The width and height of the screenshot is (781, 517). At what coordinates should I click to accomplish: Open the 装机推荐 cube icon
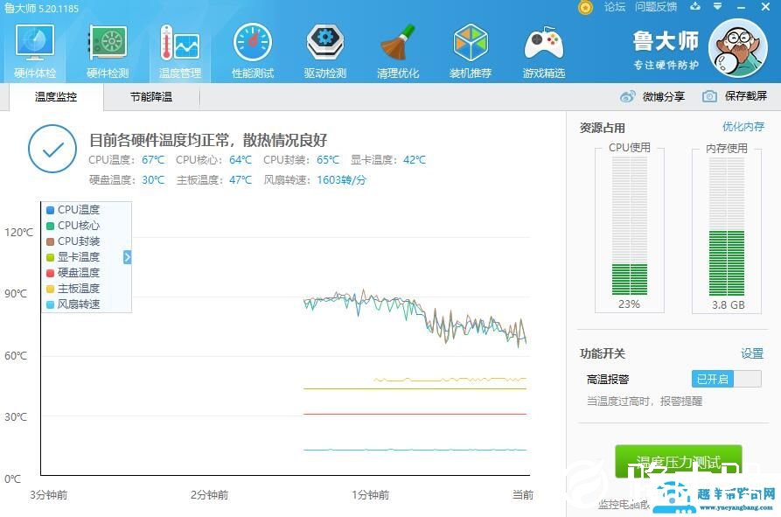point(471,52)
